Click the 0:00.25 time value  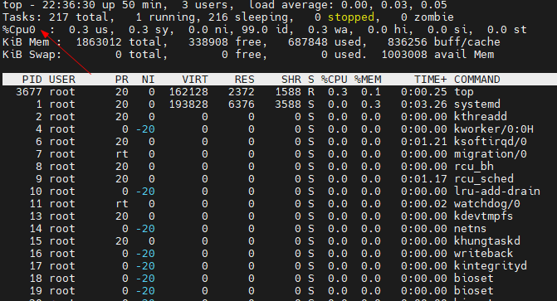point(424,91)
